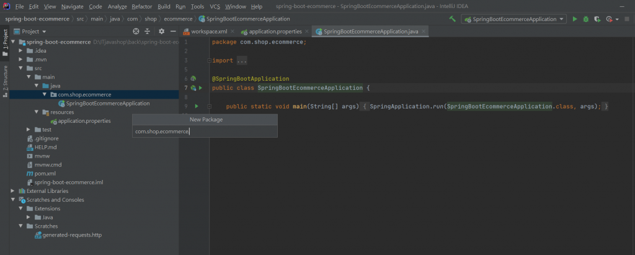635x255 pixels.
Task: Open the VCS menu
Action: coord(215,6)
